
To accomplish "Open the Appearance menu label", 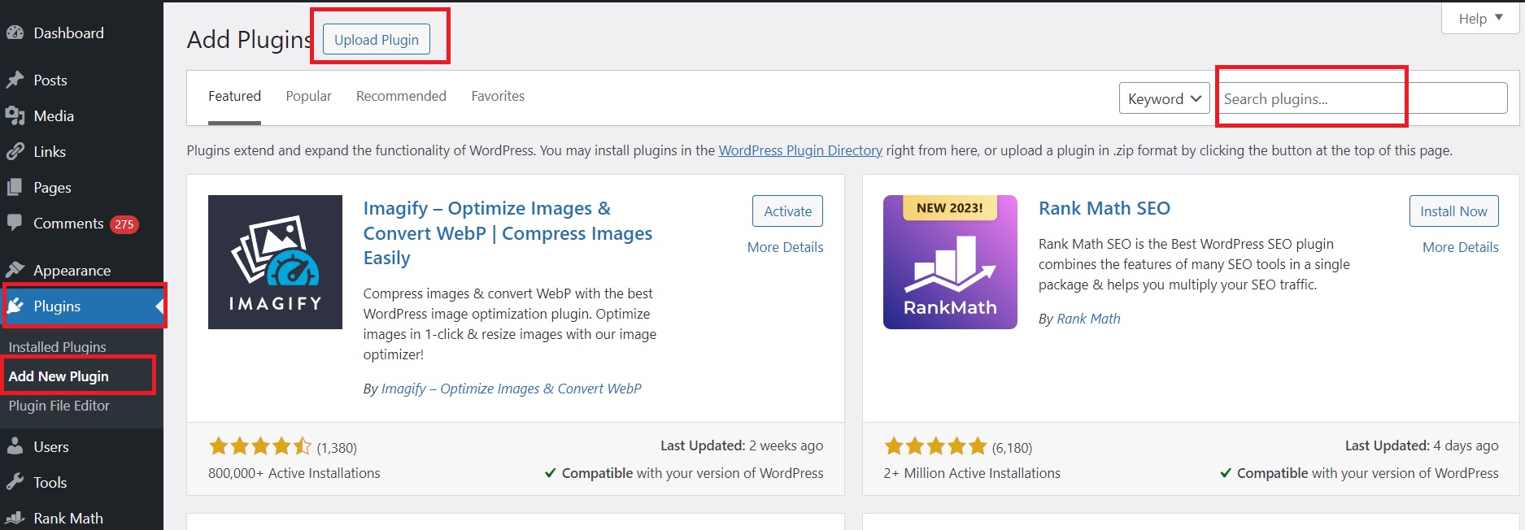I will pos(72,271).
